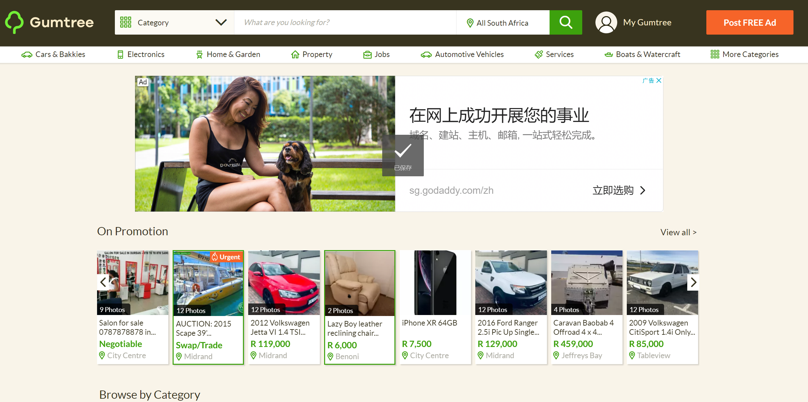Open the iPhone XR 64GB thumbnail
808x402 pixels.
click(x=435, y=283)
